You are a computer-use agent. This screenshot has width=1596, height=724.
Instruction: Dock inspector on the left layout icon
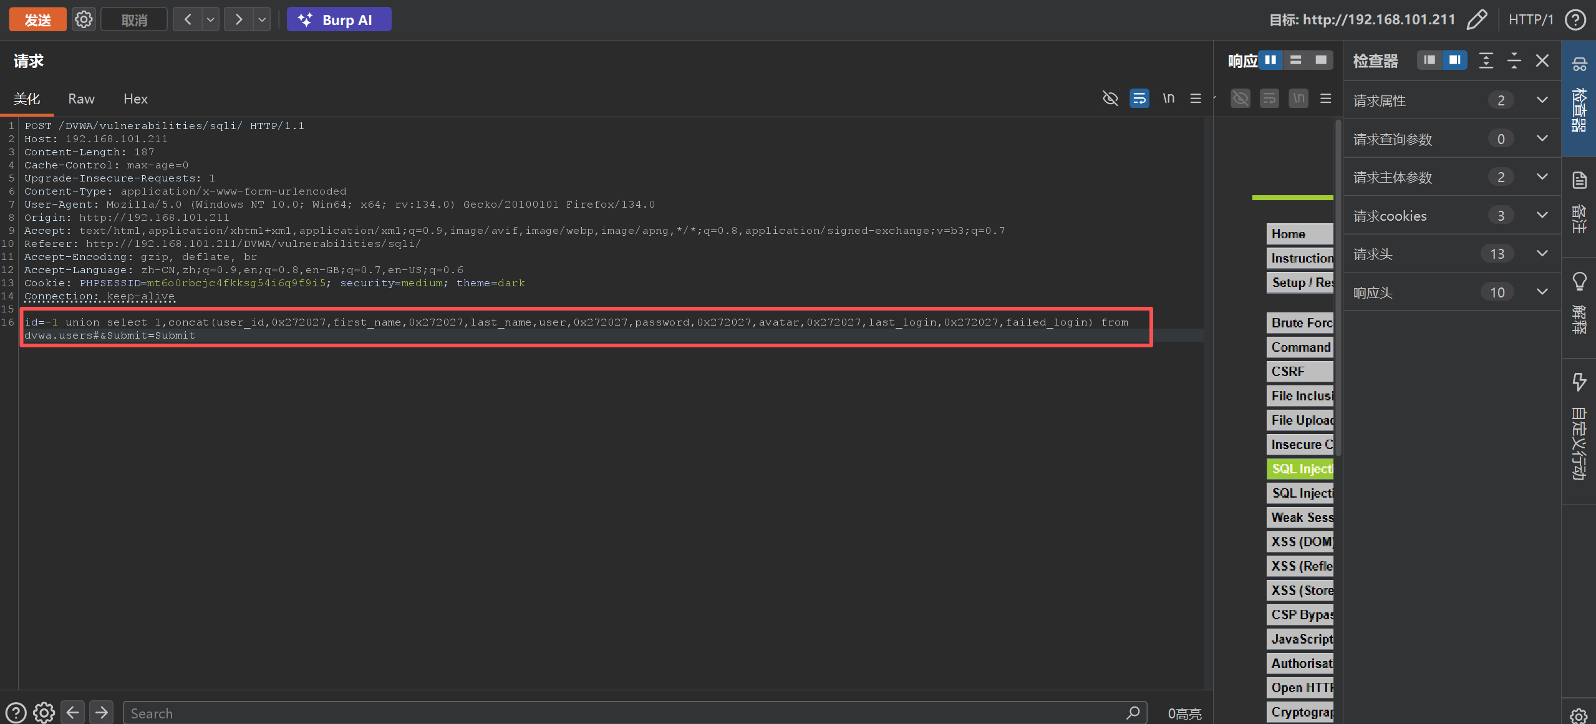(x=1429, y=60)
